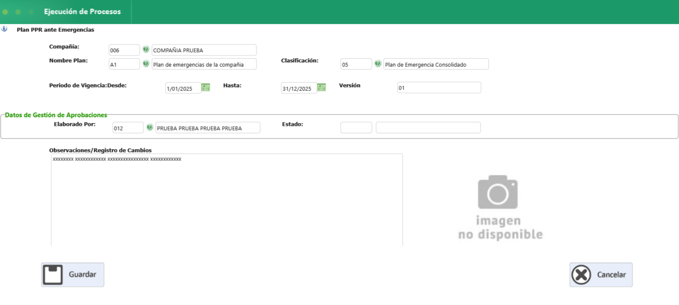Click the Nombre Plan: label
The width and height of the screenshot is (679, 305).
(68, 61)
